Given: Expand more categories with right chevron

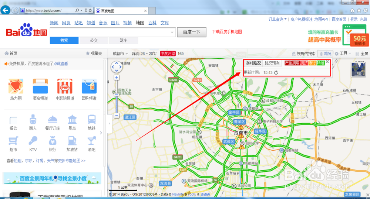Looking at the screenshot, I should click(101, 133).
